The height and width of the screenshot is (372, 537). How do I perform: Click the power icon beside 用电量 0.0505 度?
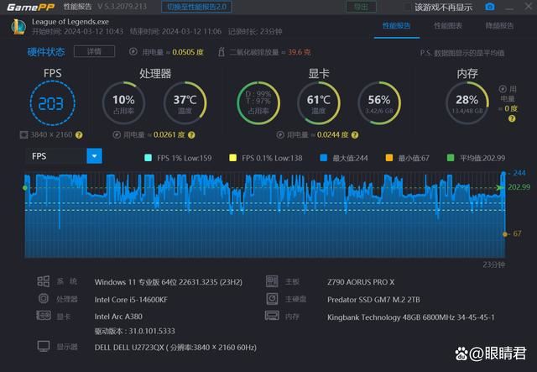point(133,52)
